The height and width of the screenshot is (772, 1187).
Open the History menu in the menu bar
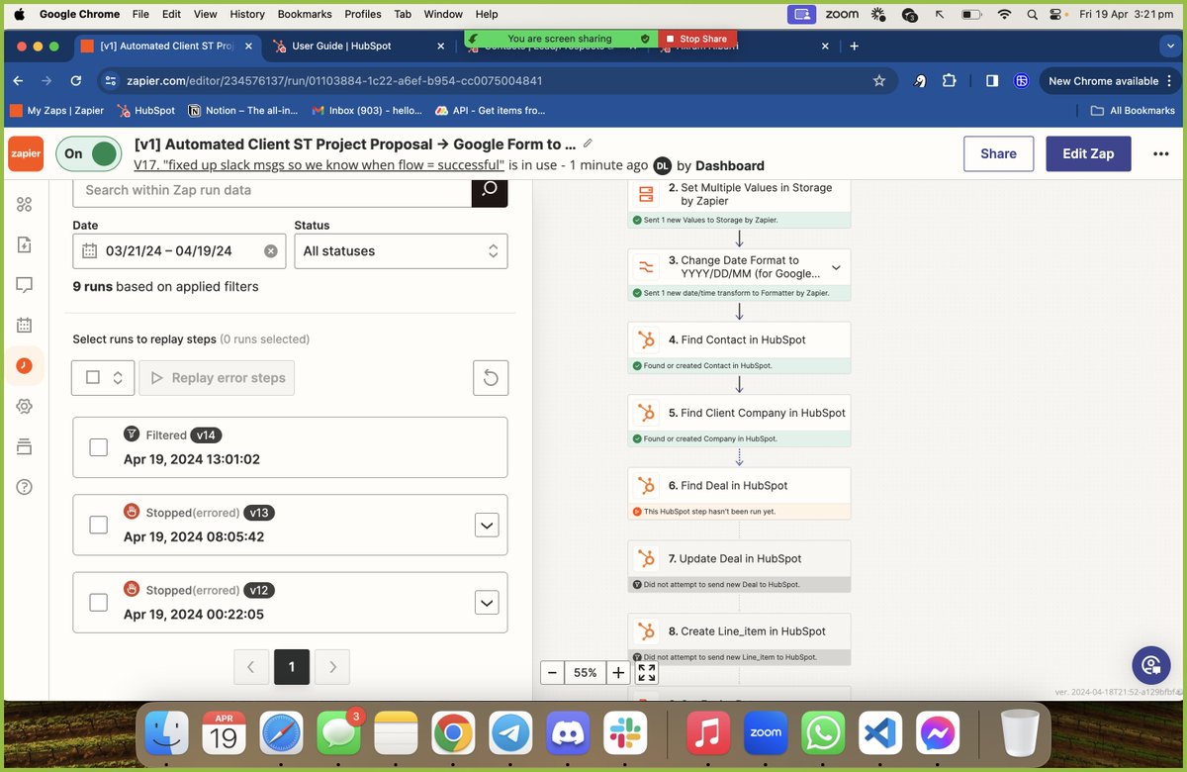[247, 14]
